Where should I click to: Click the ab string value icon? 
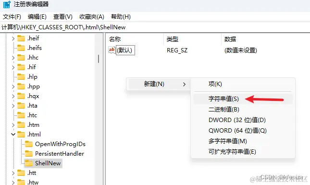click(112, 50)
